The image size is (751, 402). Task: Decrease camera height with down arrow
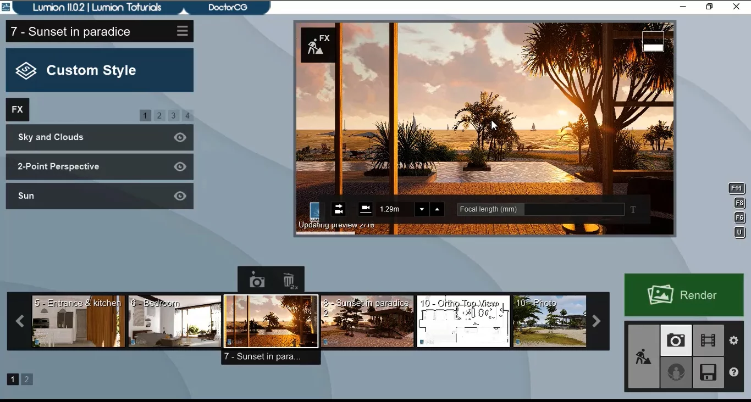pyautogui.click(x=422, y=209)
